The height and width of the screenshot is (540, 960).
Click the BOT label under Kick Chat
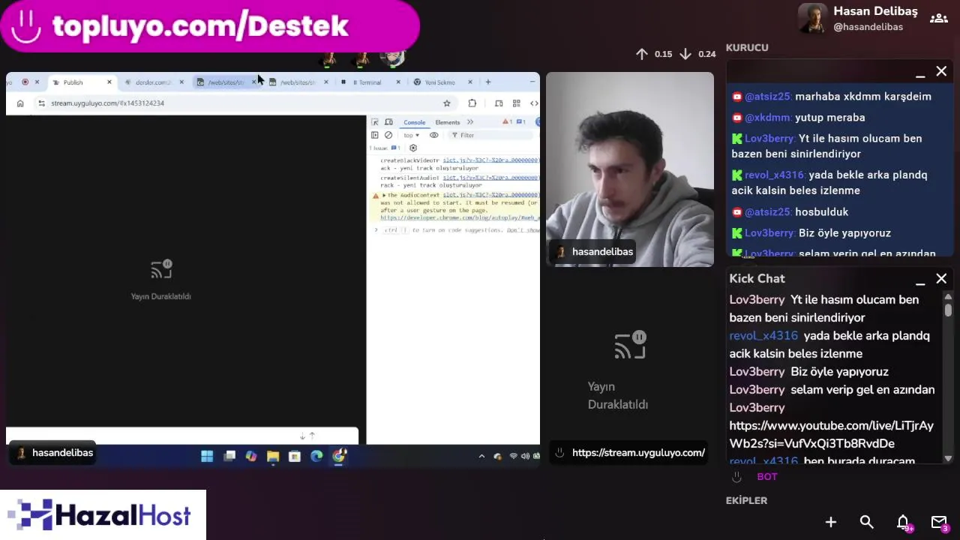[767, 476]
